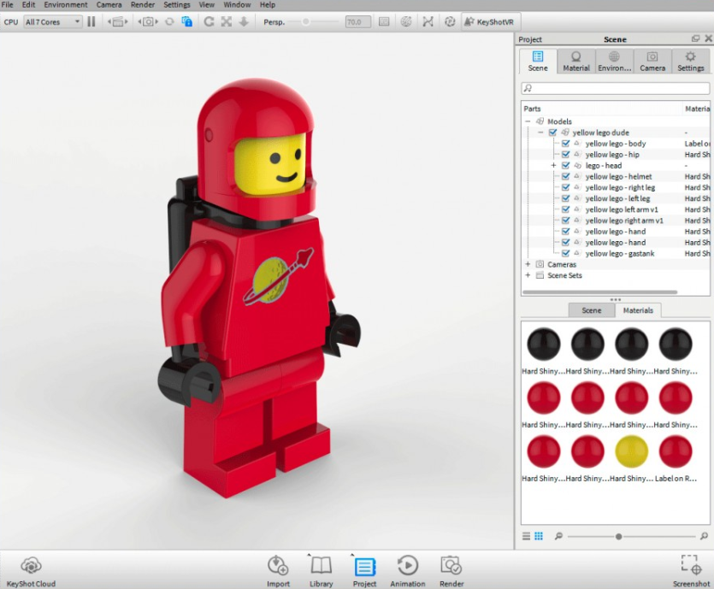Click the scene tree horizontal scrollbar
The width and height of the screenshot is (714, 589).
coord(600,292)
